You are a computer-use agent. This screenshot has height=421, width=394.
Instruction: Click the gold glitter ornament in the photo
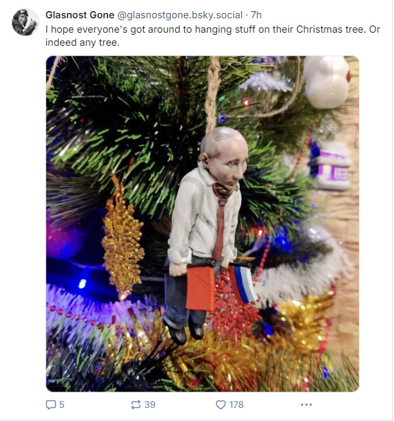122,242
